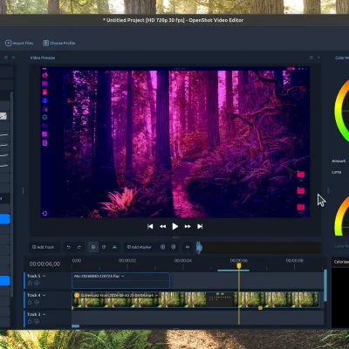Screen dimensions: 349x349
Task: Float the Video Preview panel
Action: pos(311,58)
